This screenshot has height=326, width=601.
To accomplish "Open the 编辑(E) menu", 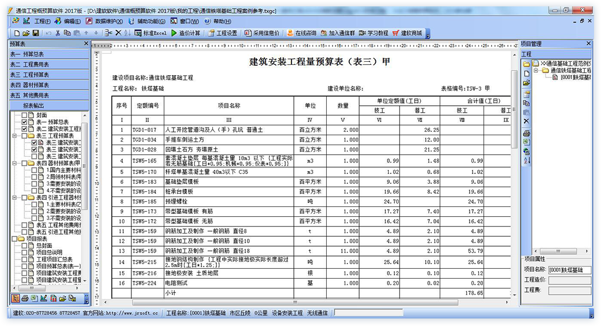I will point(72,21).
